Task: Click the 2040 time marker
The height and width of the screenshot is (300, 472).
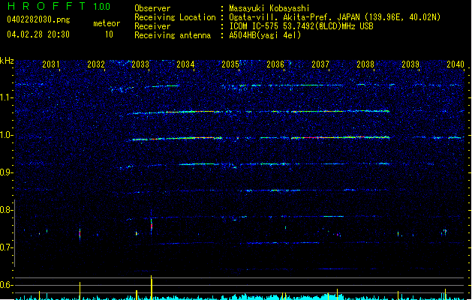Action: coord(455,64)
